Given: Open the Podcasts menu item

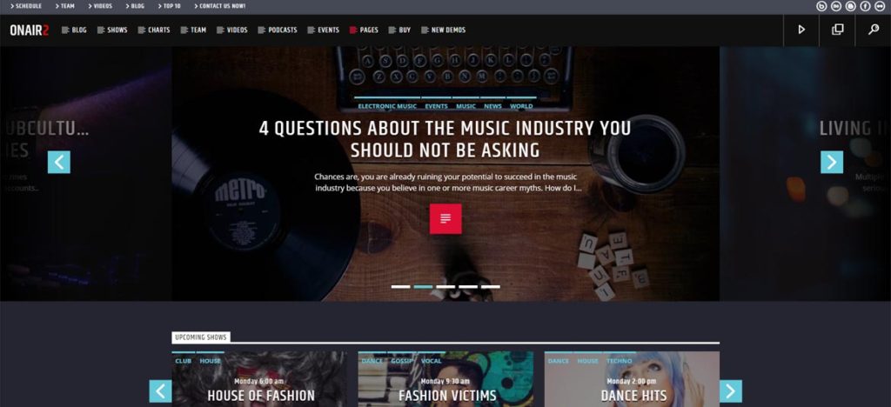Looking at the screenshot, I should [278, 30].
